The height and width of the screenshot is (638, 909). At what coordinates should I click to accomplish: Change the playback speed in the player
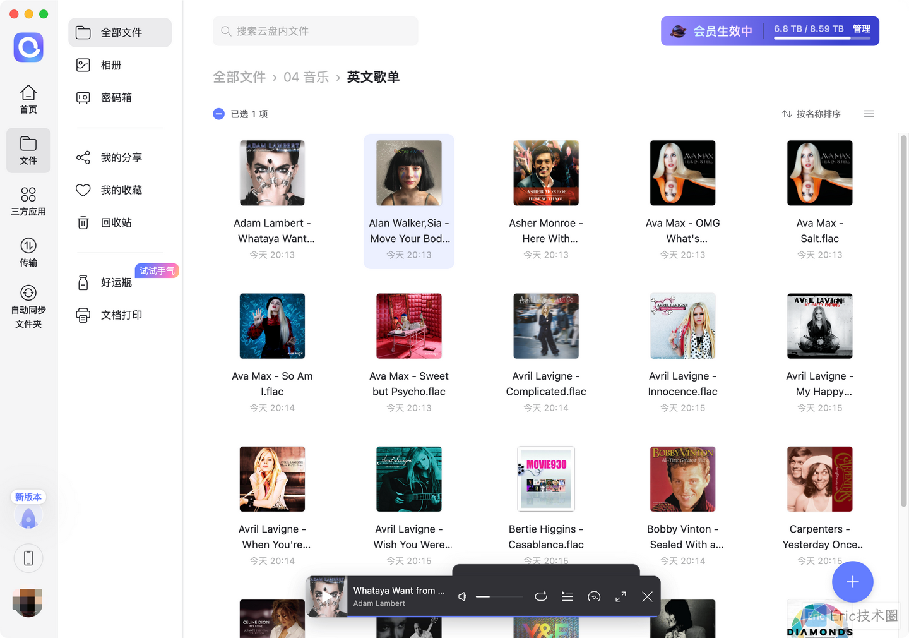point(594,596)
